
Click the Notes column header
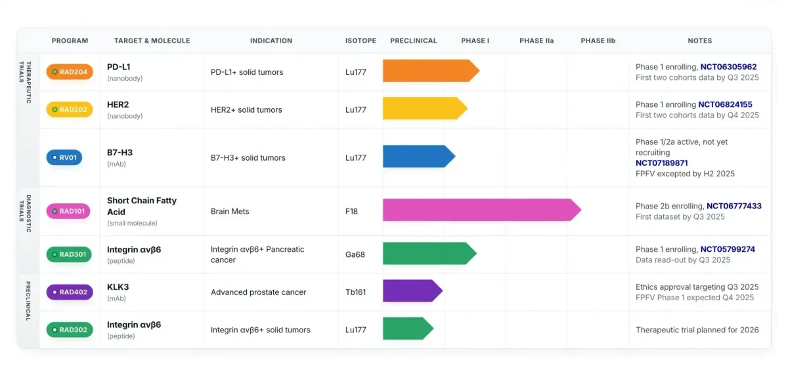tap(699, 41)
